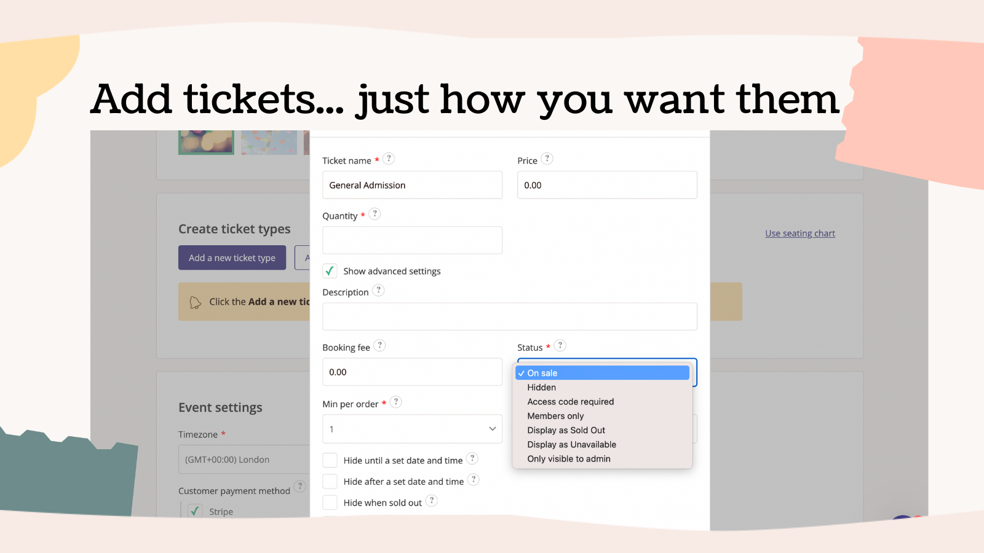Click the Customer payment method help icon
Screen dimensions: 984x553
click(301, 486)
